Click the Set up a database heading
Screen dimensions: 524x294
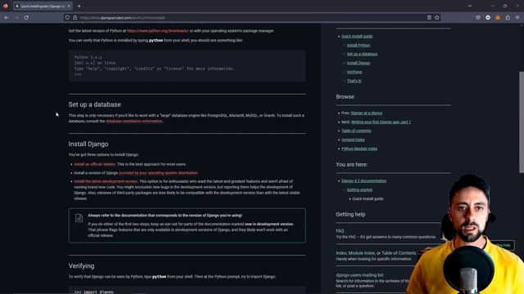[x=95, y=105]
